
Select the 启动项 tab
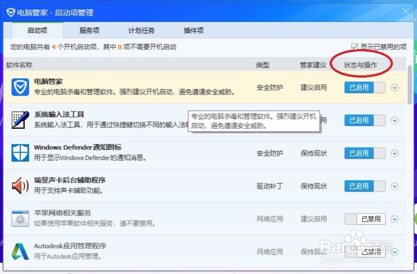click(37, 30)
